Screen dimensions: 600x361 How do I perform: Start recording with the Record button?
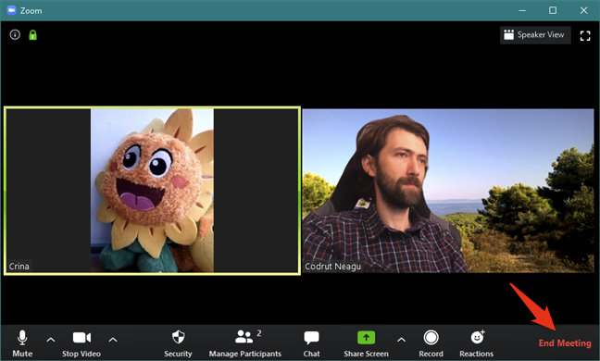(x=431, y=343)
